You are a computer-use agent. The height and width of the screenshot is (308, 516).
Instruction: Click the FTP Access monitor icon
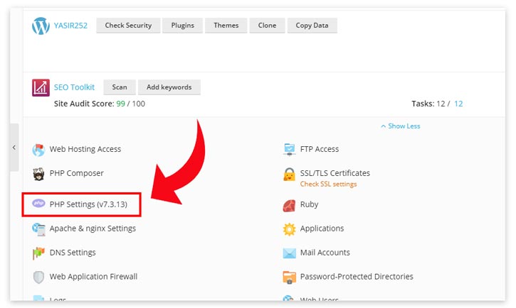[x=289, y=150]
